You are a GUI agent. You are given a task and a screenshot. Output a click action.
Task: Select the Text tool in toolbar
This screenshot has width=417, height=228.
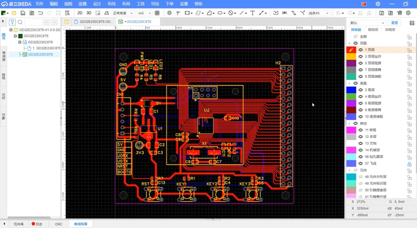tap(252, 13)
